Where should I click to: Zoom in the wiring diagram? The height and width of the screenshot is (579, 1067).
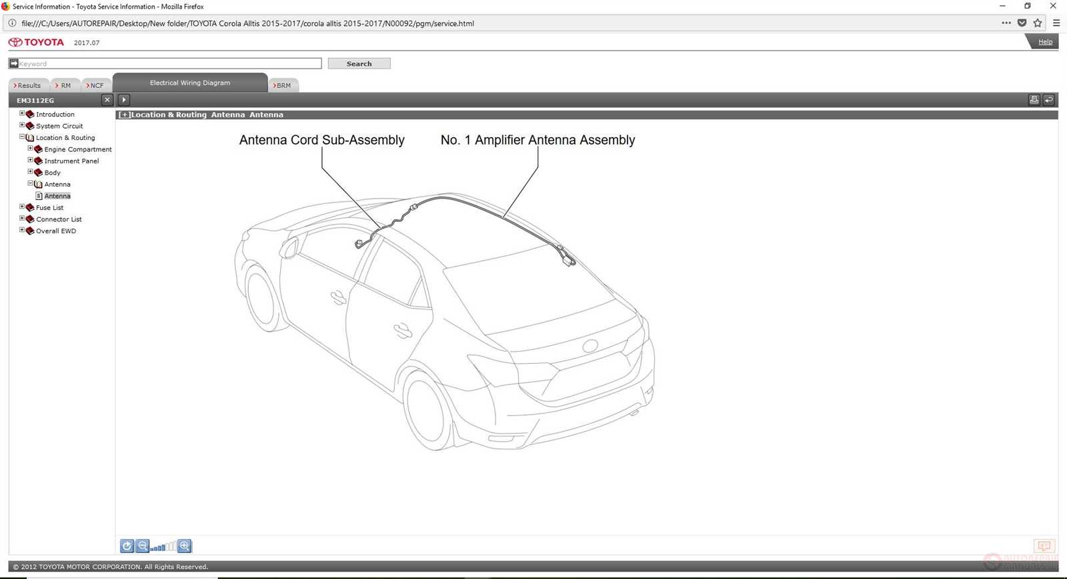tap(185, 546)
